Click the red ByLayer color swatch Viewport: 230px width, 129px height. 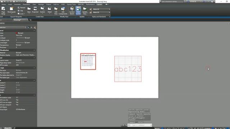(x=17, y=33)
